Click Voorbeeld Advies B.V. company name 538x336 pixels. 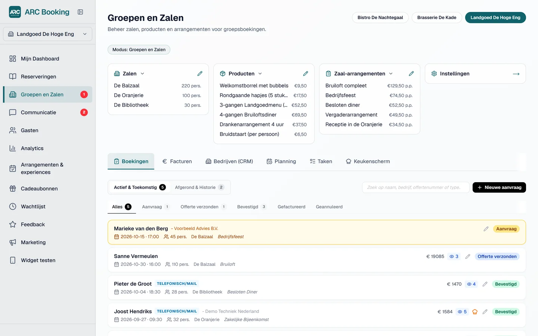pyautogui.click(x=196, y=228)
